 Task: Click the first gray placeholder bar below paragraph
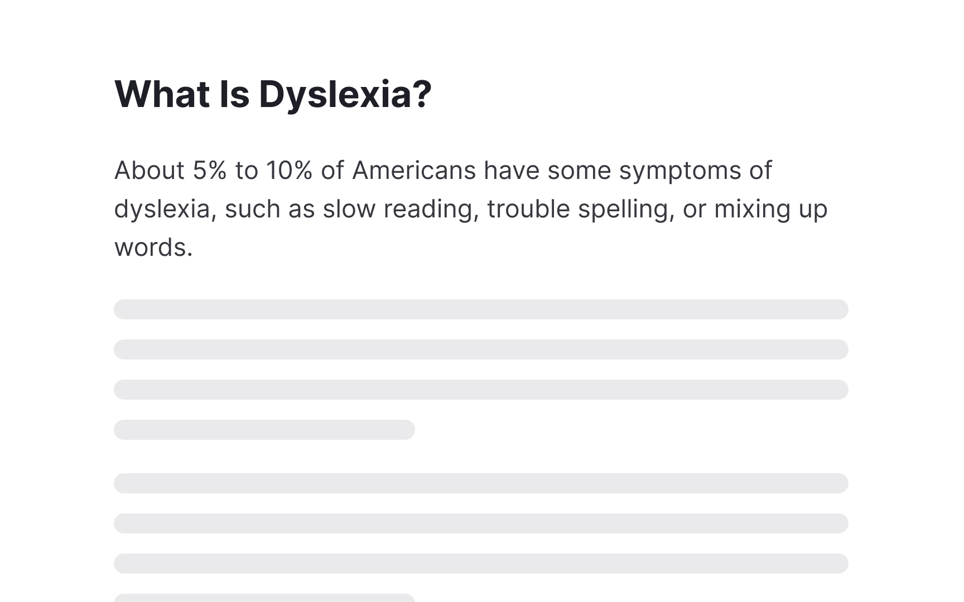coord(481,309)
